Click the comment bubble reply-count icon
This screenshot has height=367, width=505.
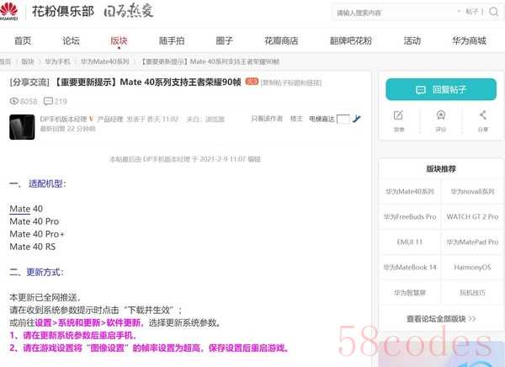(48, 101)
